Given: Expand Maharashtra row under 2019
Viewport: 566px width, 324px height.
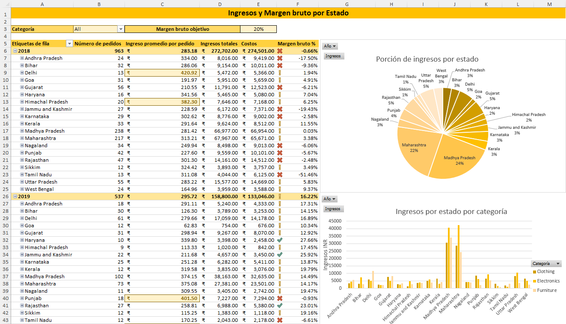Looking at the screenshot, I should pos(22,284).
